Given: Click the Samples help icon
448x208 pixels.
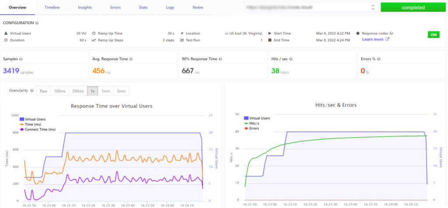Looking at the screenshot, I should [21, 59].
